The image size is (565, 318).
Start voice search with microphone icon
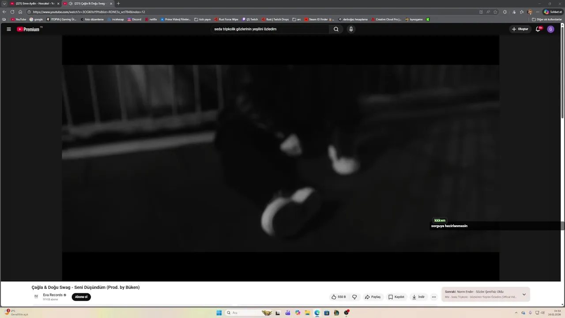351,29
